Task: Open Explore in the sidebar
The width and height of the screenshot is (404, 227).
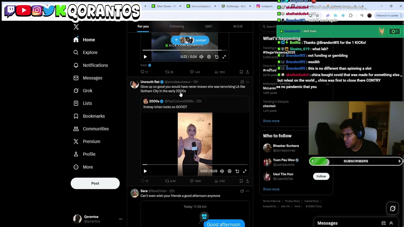Action: (85, 52)
